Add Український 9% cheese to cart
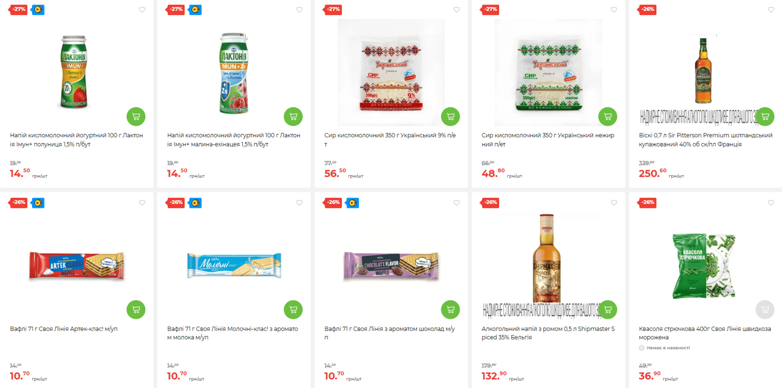 pos(451,116)
